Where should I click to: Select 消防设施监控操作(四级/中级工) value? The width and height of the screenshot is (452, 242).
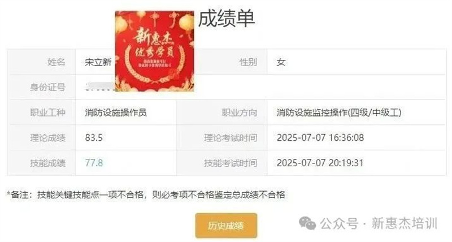[x=339, y=113]
